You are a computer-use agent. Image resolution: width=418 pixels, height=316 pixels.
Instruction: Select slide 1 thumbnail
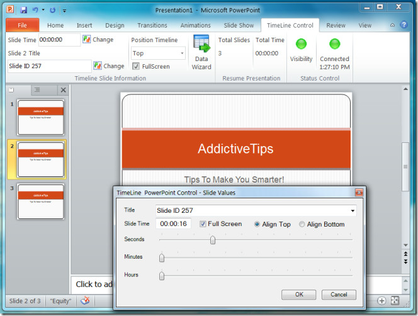tap(41, 117)
